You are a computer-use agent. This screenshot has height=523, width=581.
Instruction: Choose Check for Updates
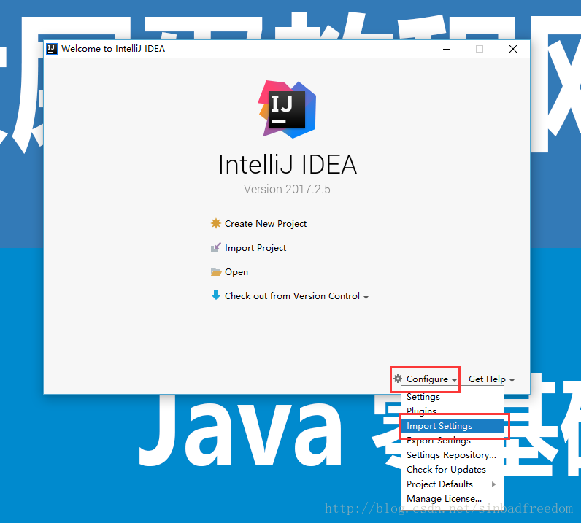click(453, 469)
